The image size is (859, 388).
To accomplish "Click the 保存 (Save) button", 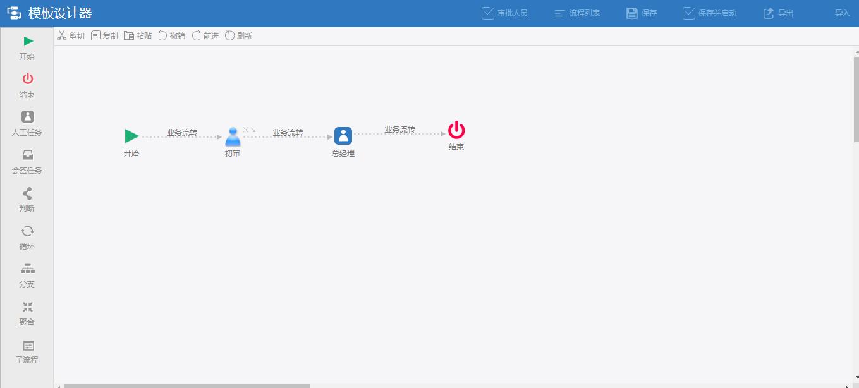I will tap(641, 13).
